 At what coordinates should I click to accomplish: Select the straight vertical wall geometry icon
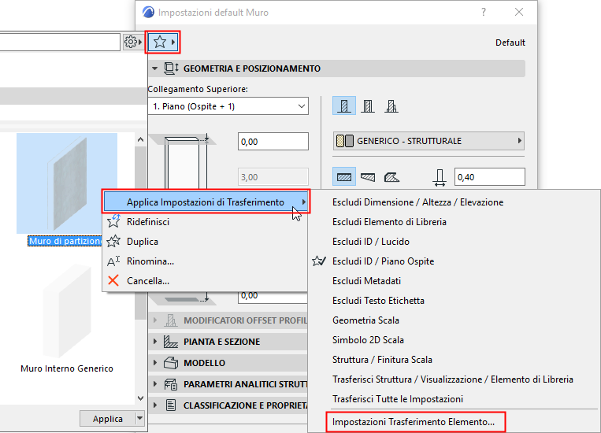pos(343,105)
